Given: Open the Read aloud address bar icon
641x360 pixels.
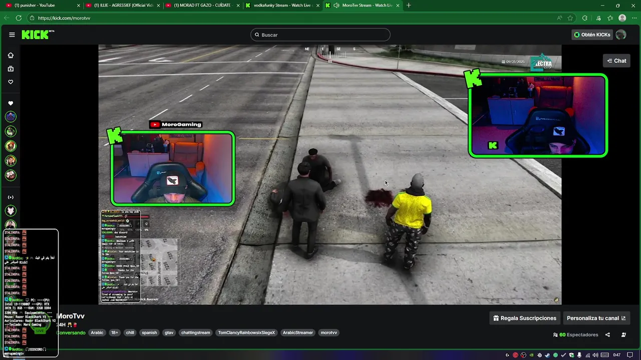Looking at the screenshot, I should coord(559,18).
